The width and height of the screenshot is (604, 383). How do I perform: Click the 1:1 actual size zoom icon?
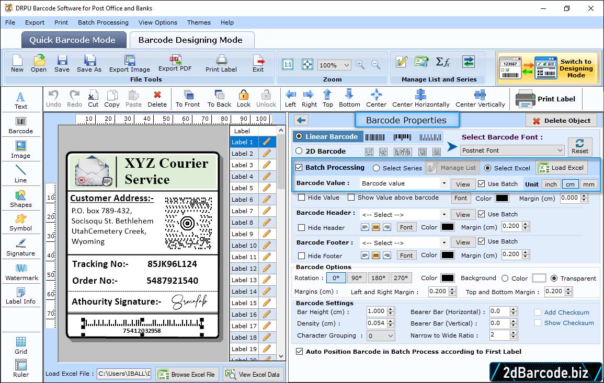(x=288, y=65)
